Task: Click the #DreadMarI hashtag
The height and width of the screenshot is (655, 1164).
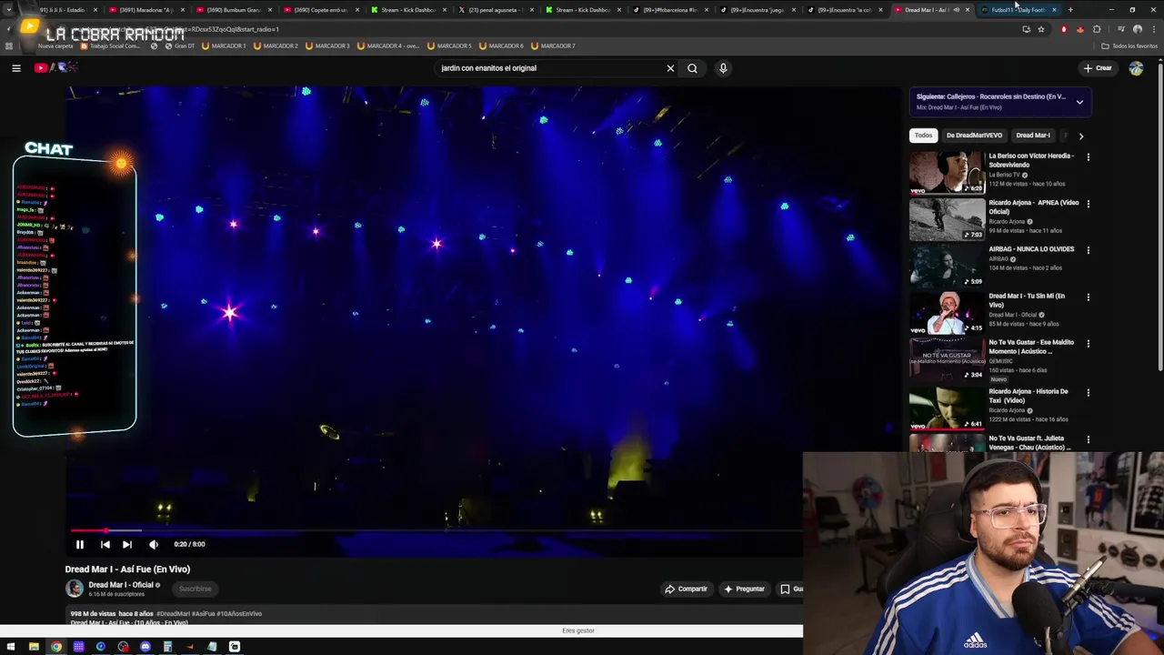Action: pos(174,614)
